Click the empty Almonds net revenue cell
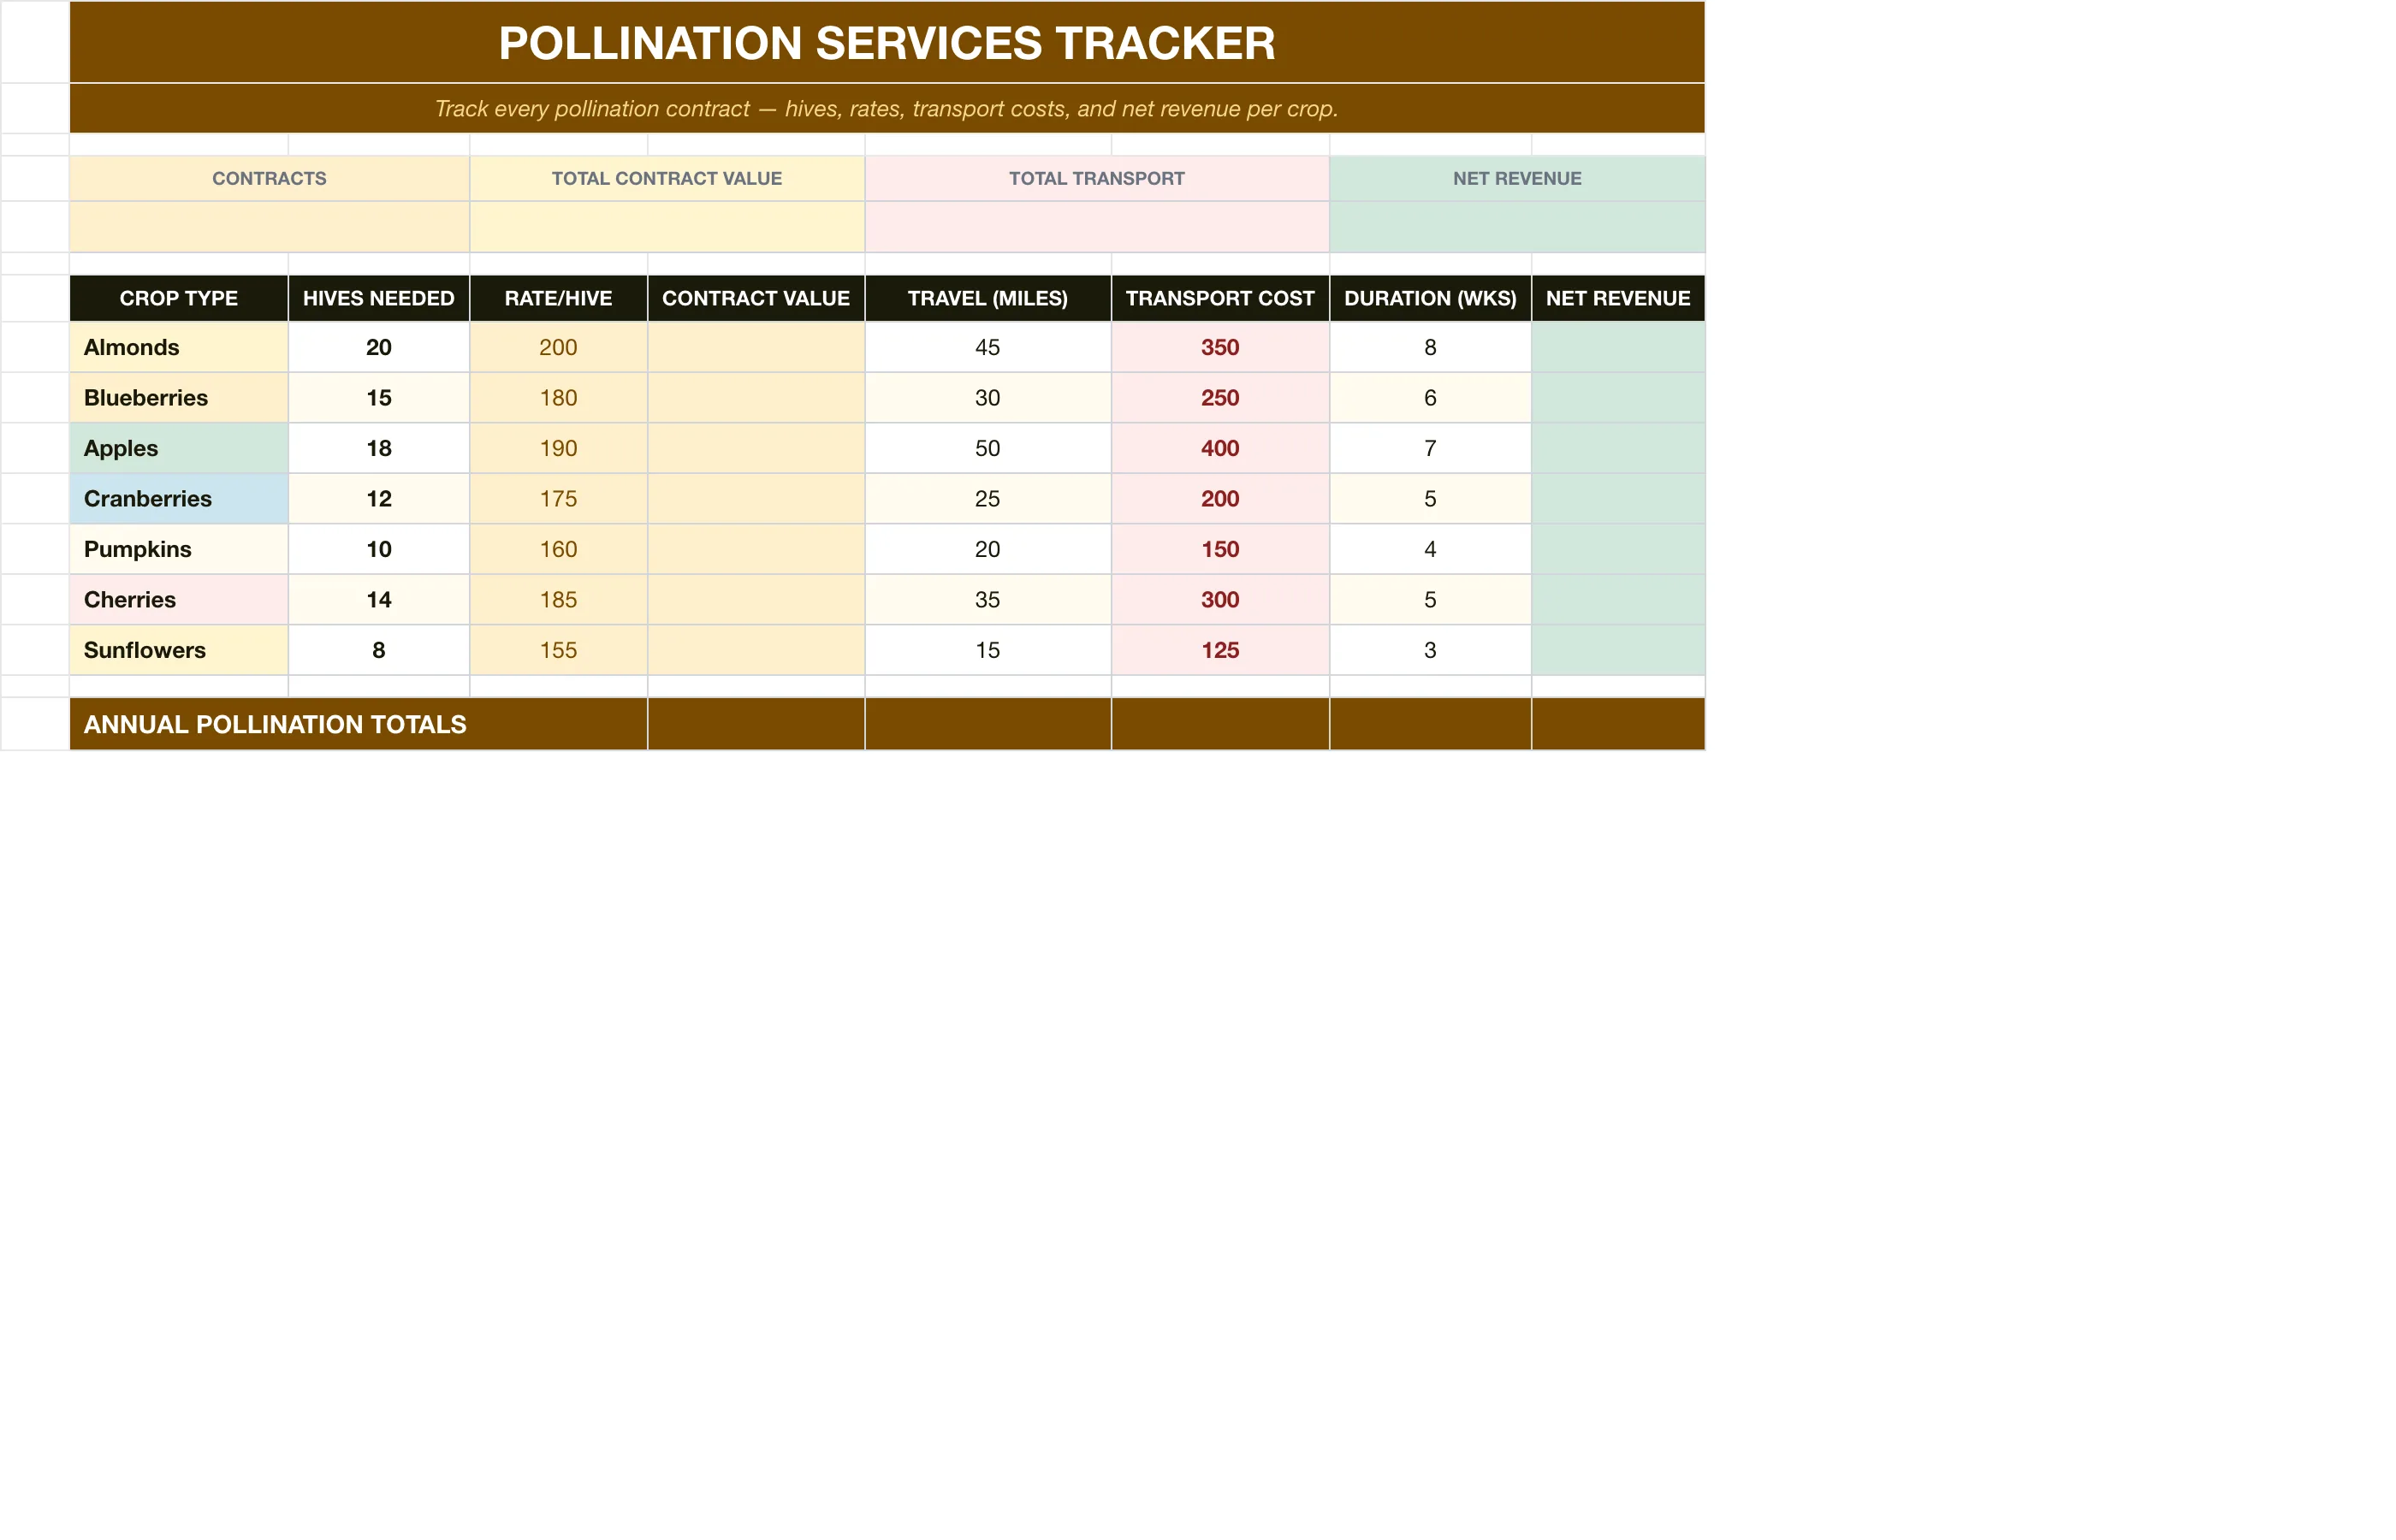This screenshot has width=2396, height=1540. [x=1618, y=347]
